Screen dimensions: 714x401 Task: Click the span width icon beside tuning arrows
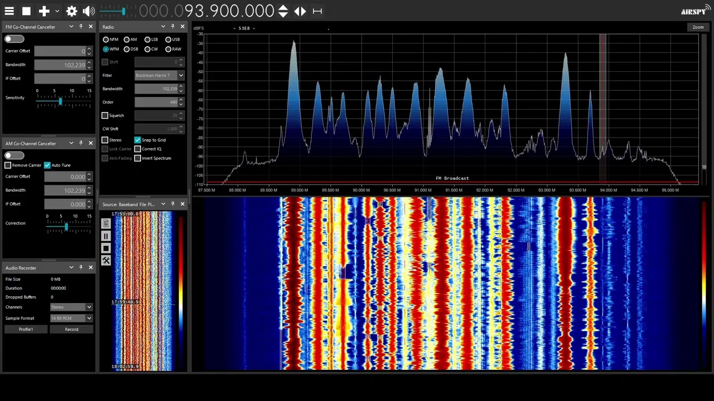click(317, 11)
